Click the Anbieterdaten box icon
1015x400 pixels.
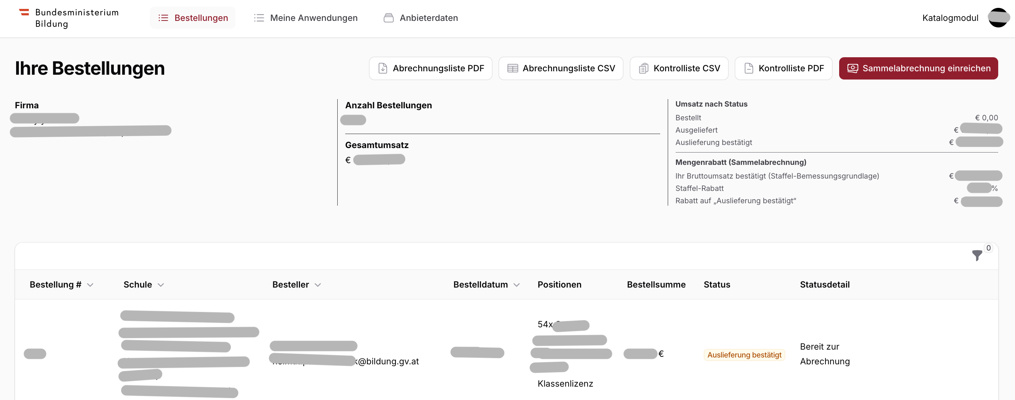pyautogui.click(x=388, y=18)
